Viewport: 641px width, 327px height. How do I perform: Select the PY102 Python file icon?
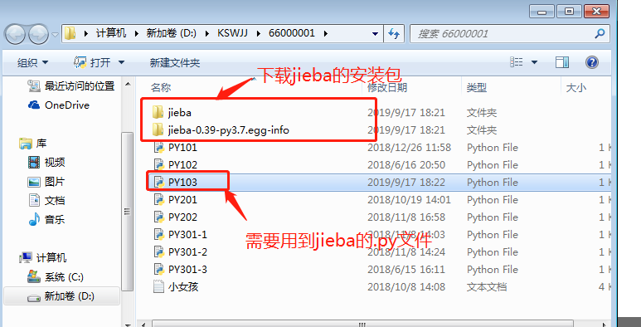158,164
